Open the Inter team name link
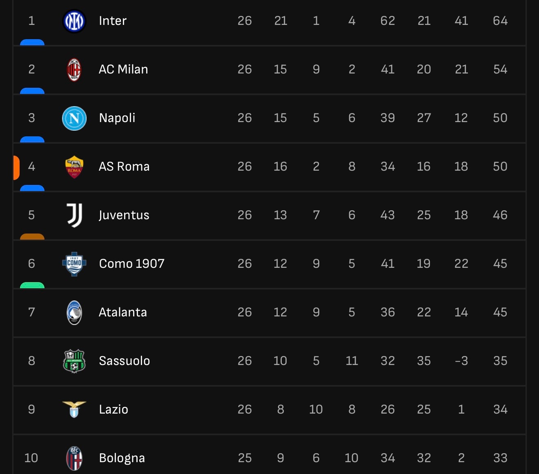The width and height of the screenshot is (539, 474). [x=113, y=21]
